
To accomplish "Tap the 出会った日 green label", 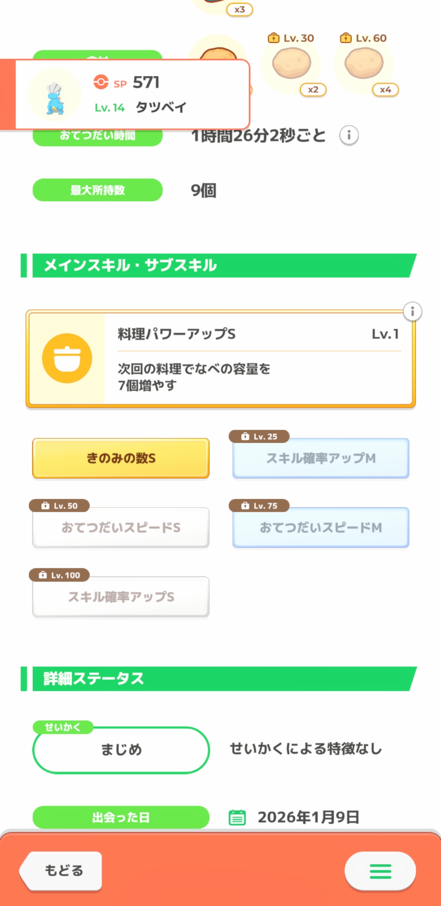I will [121, 817].
